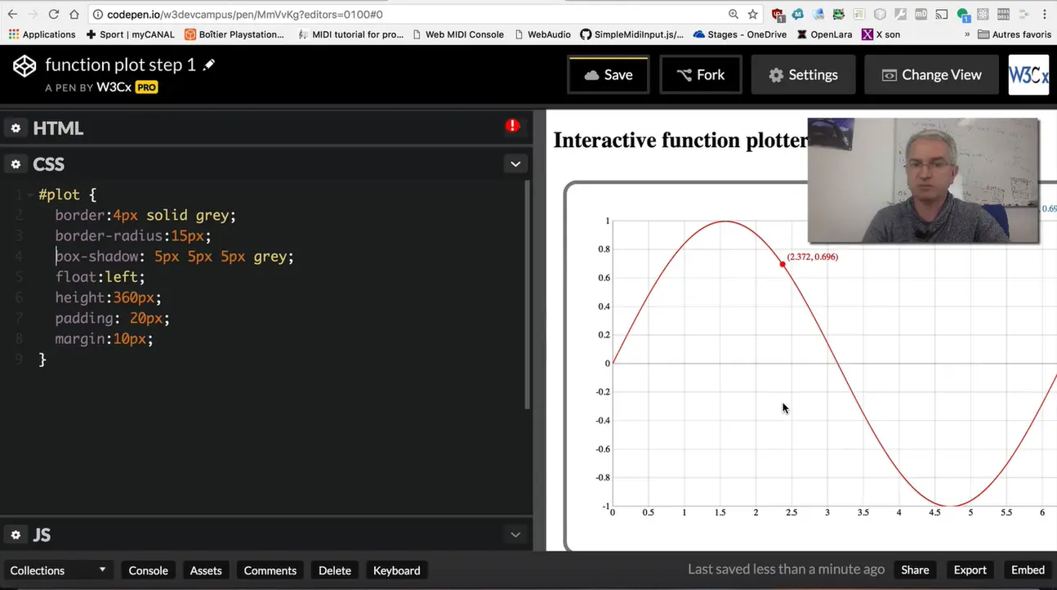Viewport: 1057px width, 590px height.
Task: Expand the CSS editor dropdown arrow
Action: coord(515,164)
